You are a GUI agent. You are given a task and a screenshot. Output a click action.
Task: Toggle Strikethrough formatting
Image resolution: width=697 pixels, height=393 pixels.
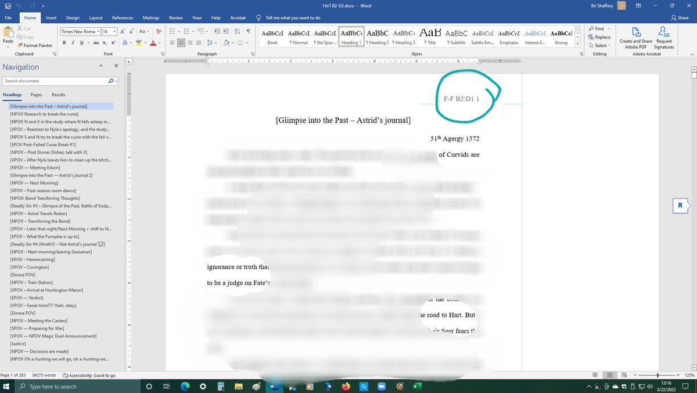point(96,43)
